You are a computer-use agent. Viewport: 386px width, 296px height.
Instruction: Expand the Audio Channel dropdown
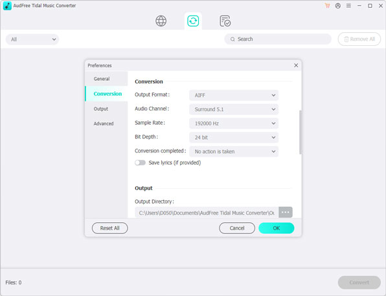coord(234,109)
